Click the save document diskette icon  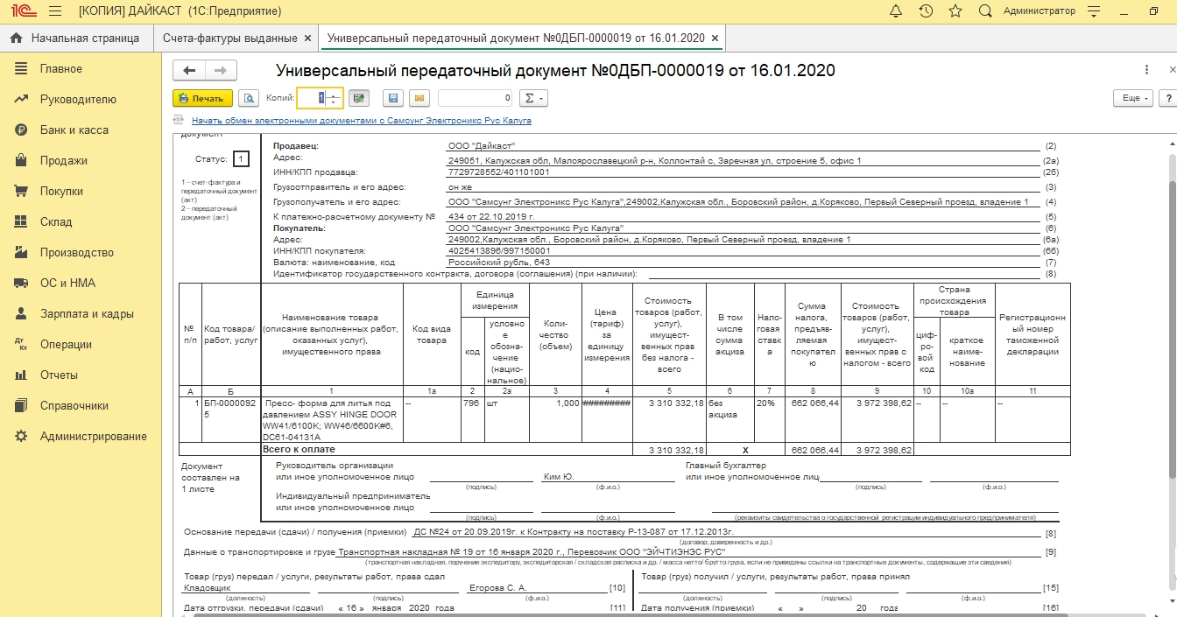pyautogui.click(x=393, y=98)
